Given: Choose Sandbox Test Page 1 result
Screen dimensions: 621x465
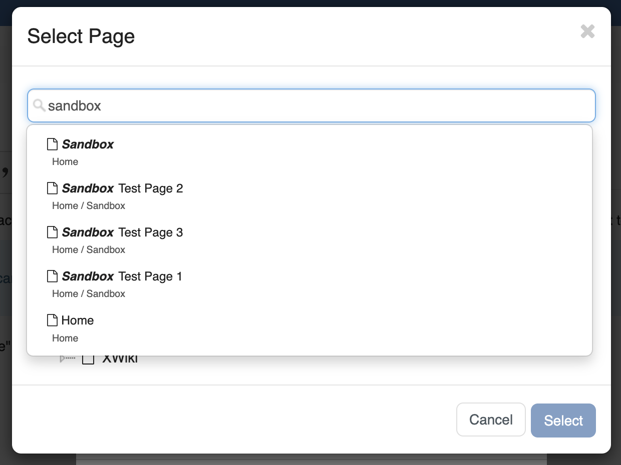Looking at the screenshot, I should point(123,276).
